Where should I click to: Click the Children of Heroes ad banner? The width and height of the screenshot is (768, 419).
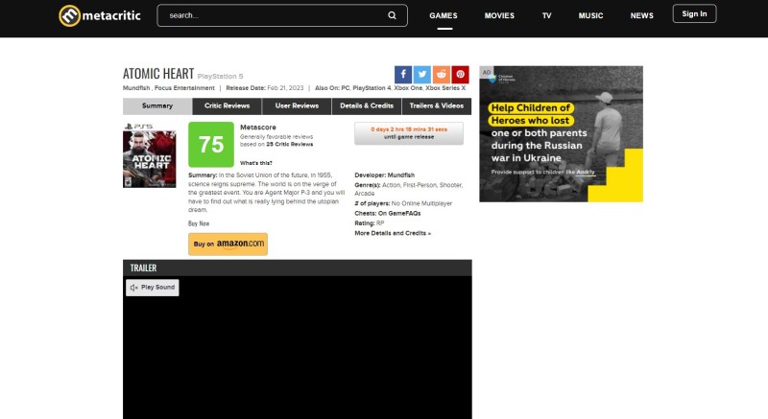click(x=561, y=134)
